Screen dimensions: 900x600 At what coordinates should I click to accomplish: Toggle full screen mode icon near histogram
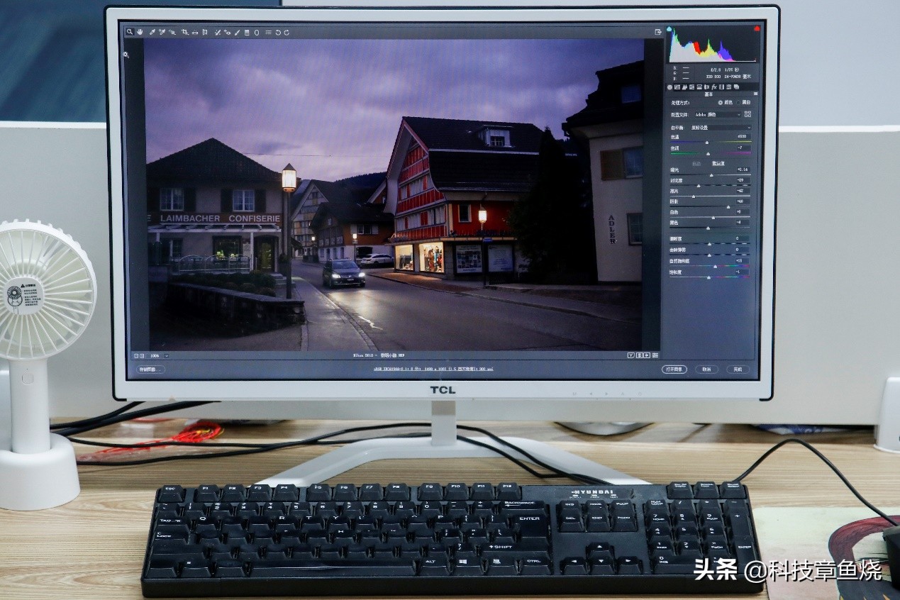tap(658, 32)
